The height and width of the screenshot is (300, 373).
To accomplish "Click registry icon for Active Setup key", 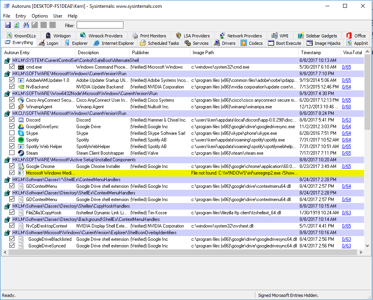I will pyautogui.click(x=7, y=160).
